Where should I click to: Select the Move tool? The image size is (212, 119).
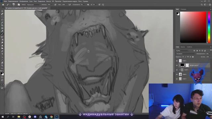[x=2, y=11]
